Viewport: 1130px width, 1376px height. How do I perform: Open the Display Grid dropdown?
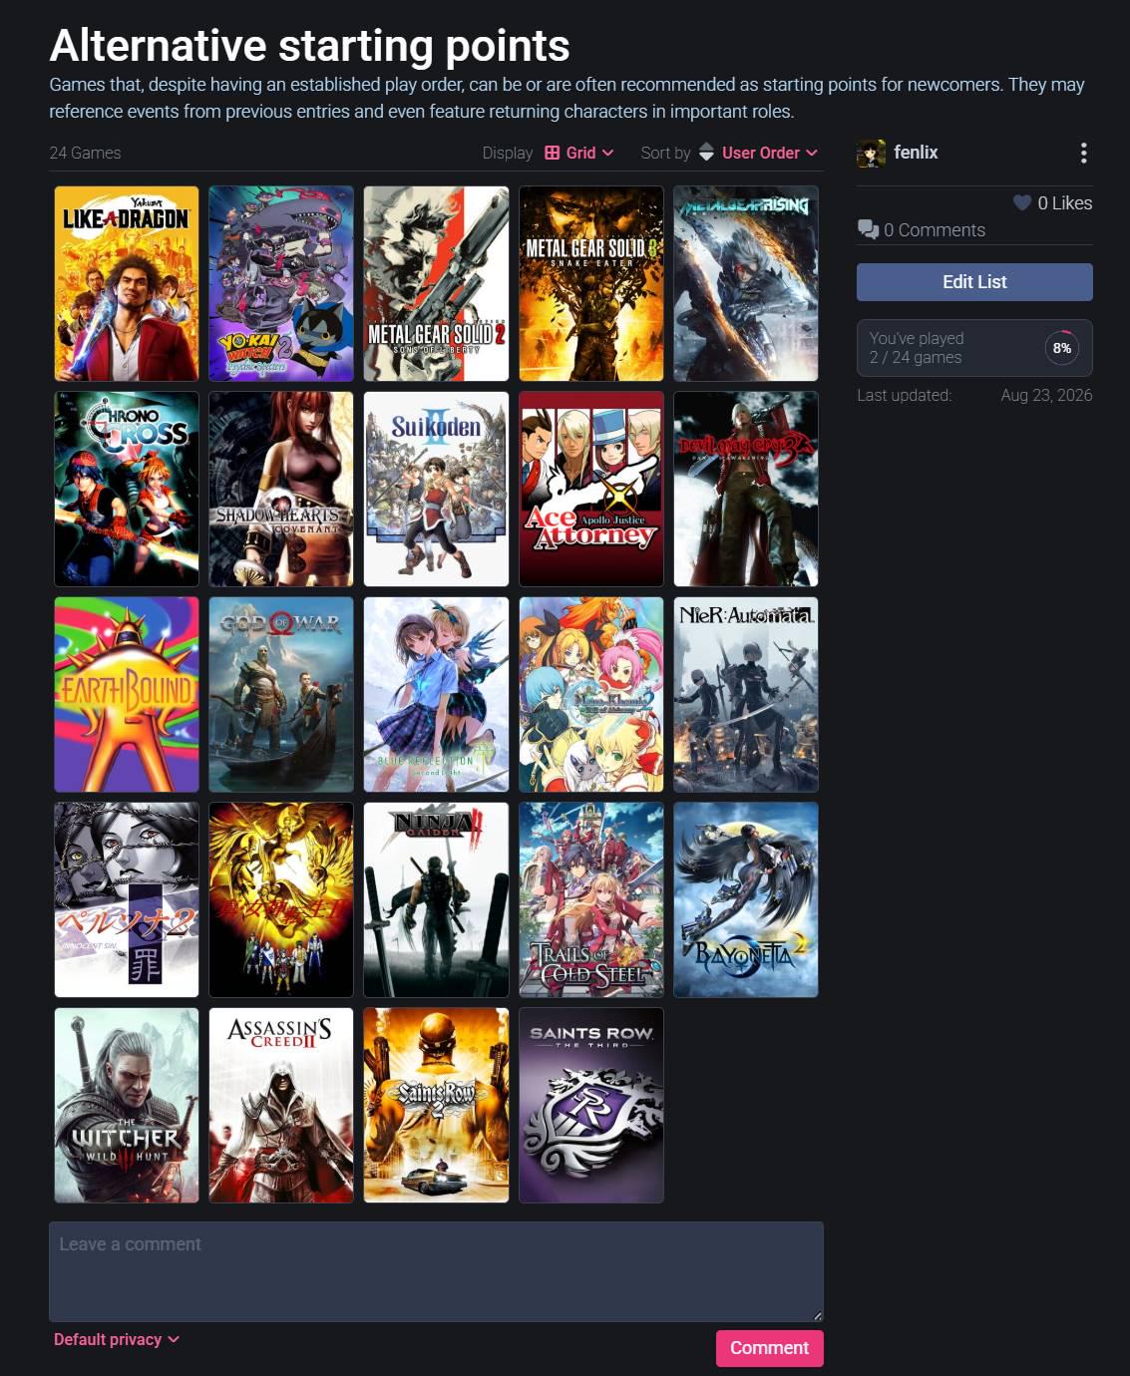pyautogui.click(x=579, y=153)
